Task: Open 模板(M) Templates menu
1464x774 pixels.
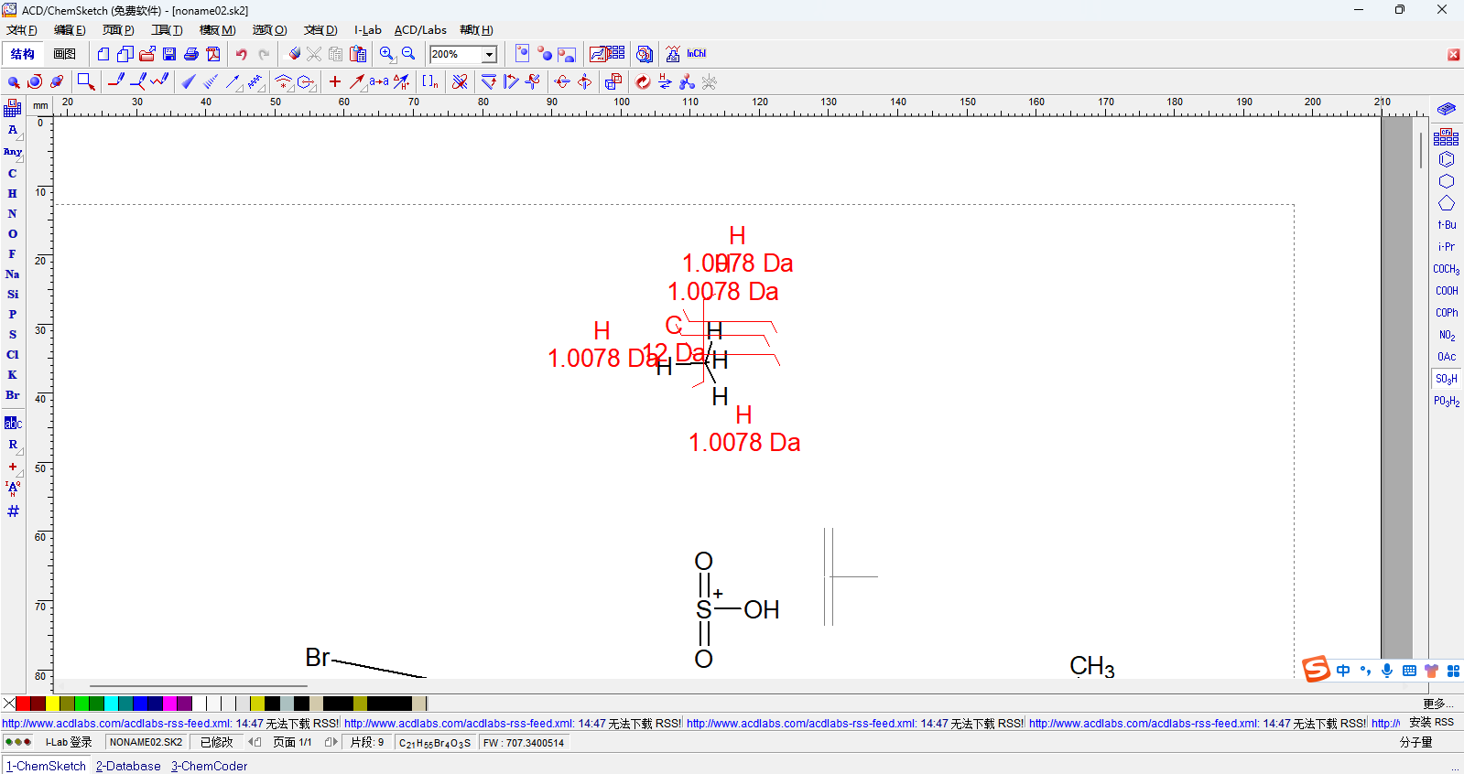Action: point(218,30)
